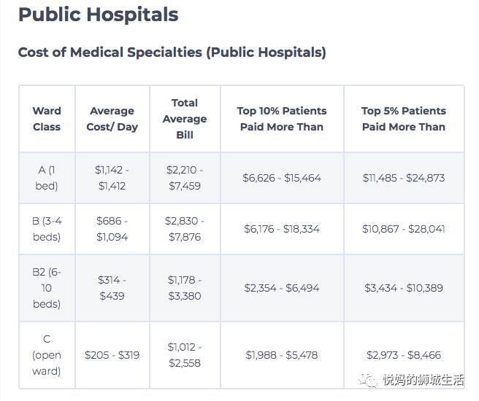Select the "Total Average Bill" column header
This screenshot has height=401, width=479.
185,119
